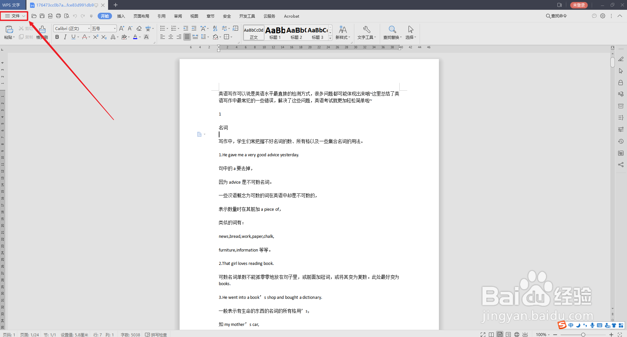627x337 pixels.
Task: Open the Select (选择) tool
Action: 410,33
